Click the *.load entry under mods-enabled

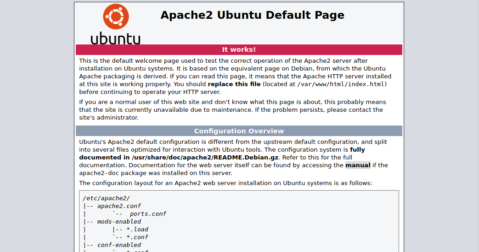[x=137, y=230]
